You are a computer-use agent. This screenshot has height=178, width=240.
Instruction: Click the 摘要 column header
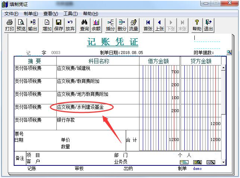tap(35, 61)
